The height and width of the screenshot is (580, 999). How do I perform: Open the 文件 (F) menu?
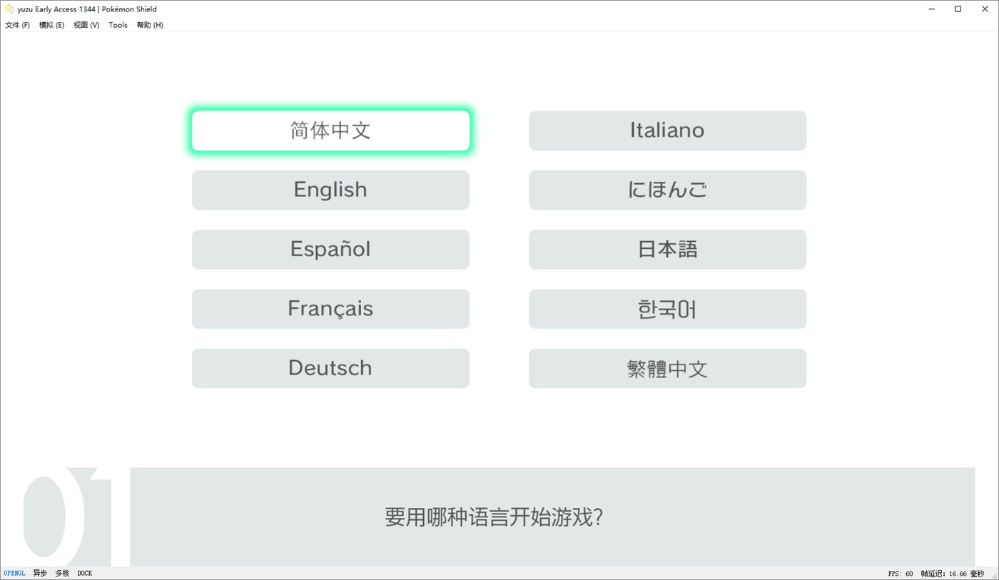pyautogui.click(x=18, y=25)
